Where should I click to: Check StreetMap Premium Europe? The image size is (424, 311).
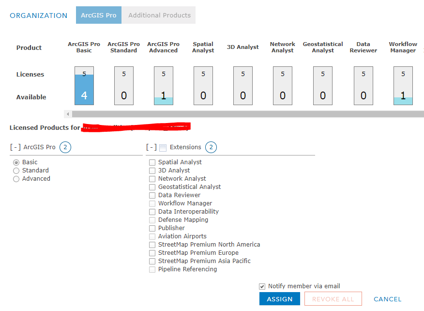(x=152, y=253)
